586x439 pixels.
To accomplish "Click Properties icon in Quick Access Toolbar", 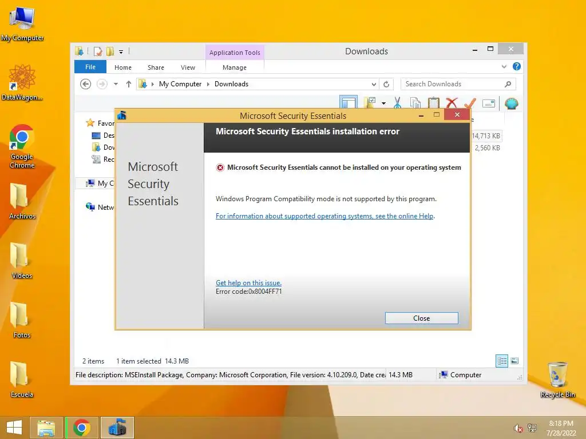I will 98,51.
